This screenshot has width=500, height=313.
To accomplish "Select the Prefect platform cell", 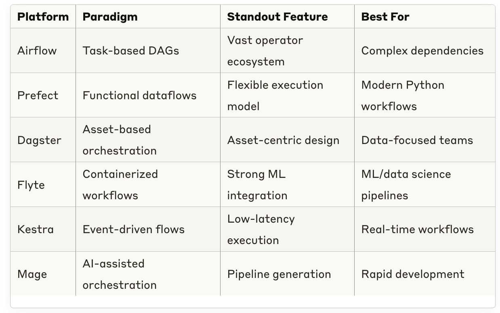I will [x=38, y=96].
